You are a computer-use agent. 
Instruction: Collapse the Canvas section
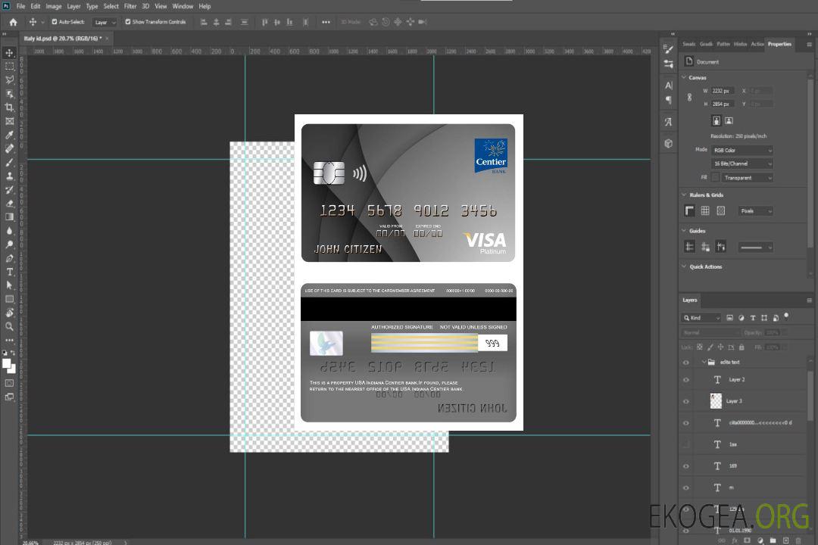pyautogui.click(x=684, y=77)
